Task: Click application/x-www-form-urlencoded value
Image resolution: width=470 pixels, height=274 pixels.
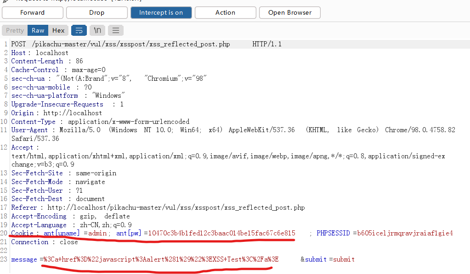Action: pos(129,122)
